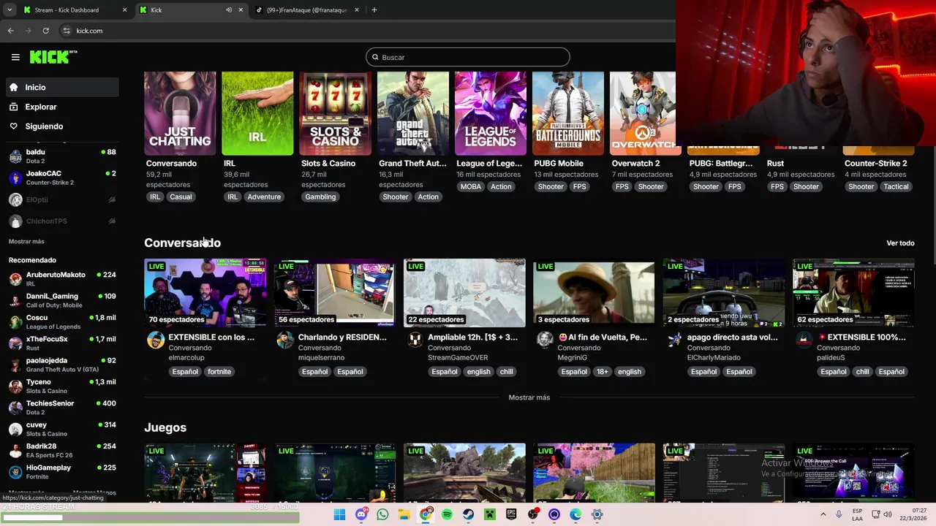Viewport: 936px width, 526px height.
Task: Switch to the FranAtaque TikTok tab
Action: pos(306,10)
